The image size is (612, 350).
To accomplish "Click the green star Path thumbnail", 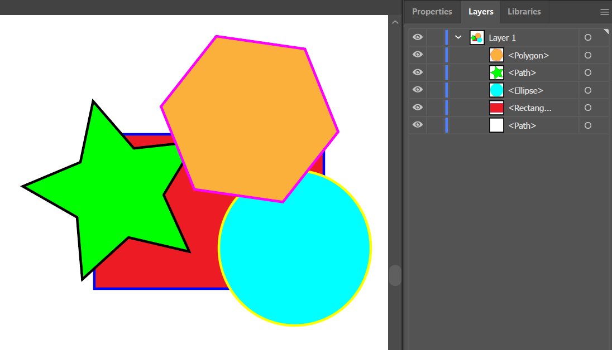I will (x=496, y=72).
